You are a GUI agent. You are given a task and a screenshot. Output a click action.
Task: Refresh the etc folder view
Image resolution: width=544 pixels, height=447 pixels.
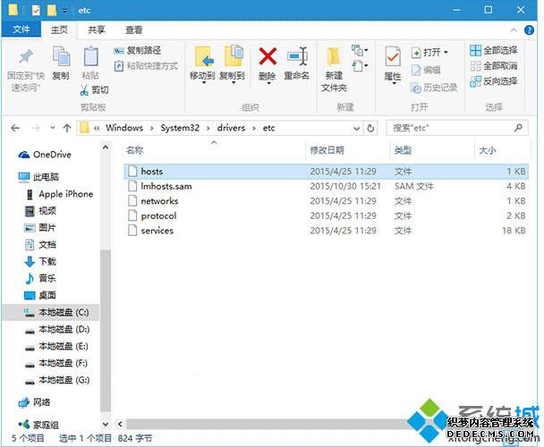point(370,129)
